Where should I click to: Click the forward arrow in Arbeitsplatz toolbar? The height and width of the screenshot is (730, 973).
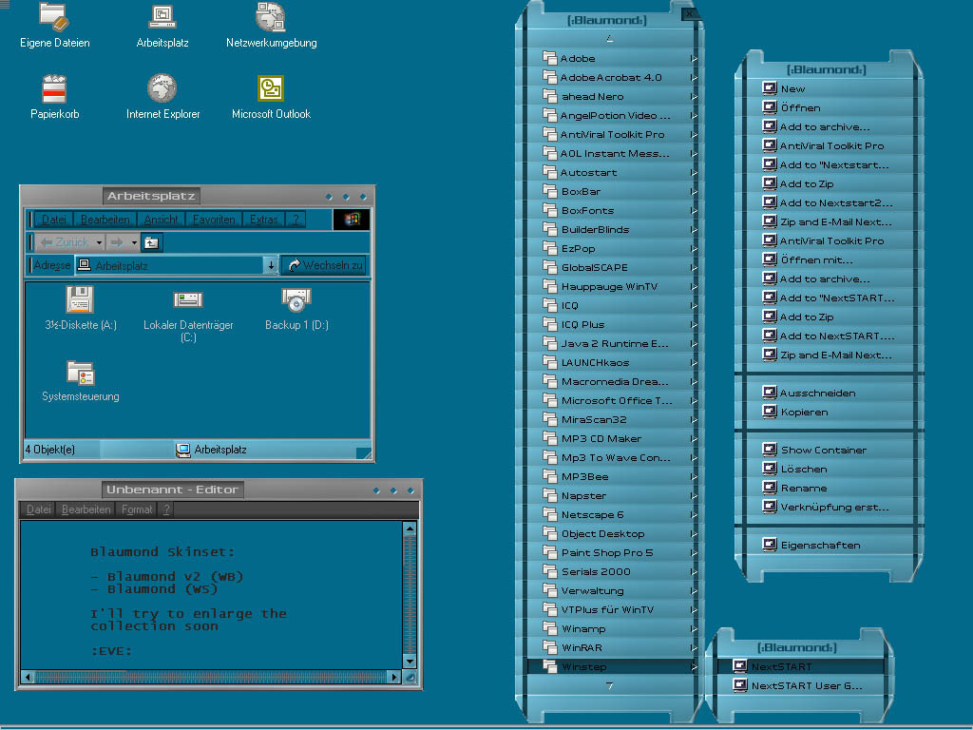[x=117, y=242]
